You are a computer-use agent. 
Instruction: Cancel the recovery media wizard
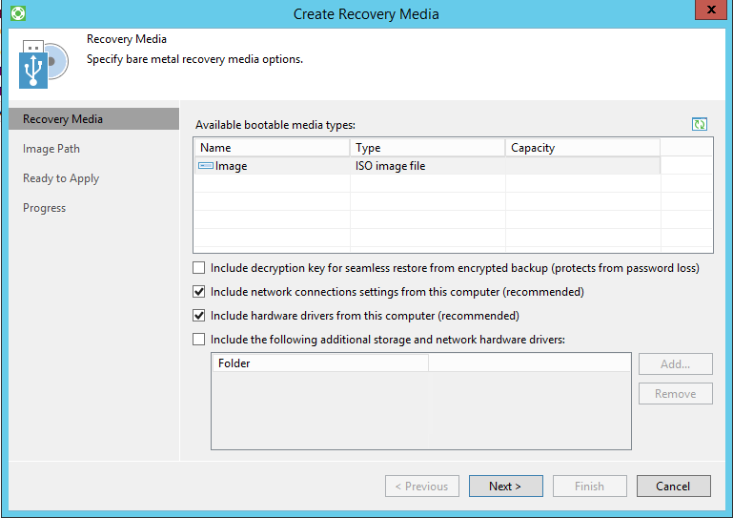[x=673, y=486]
